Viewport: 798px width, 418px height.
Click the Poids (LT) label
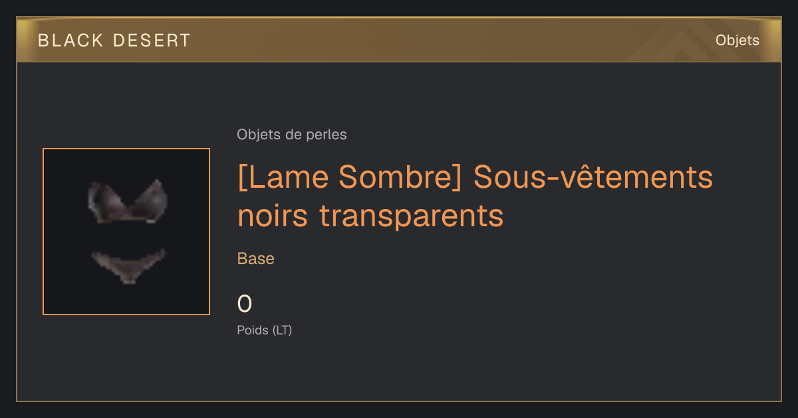click(x=265, y=330)
